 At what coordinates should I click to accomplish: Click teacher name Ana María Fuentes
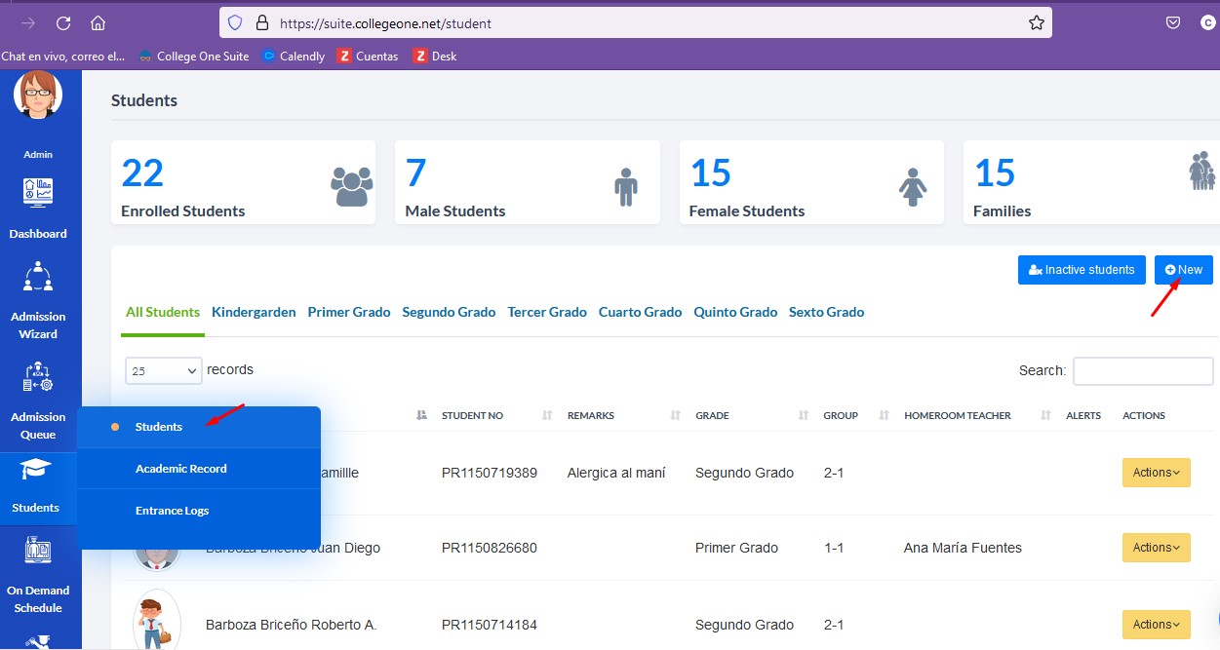click(x=963, y=548)
